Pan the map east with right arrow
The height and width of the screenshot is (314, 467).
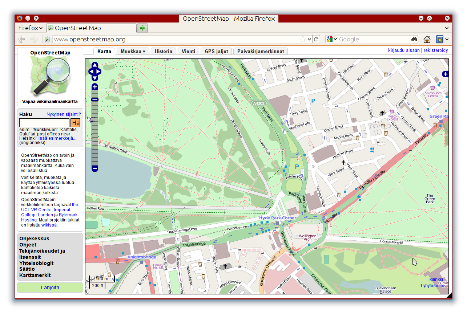coord(99,72)
